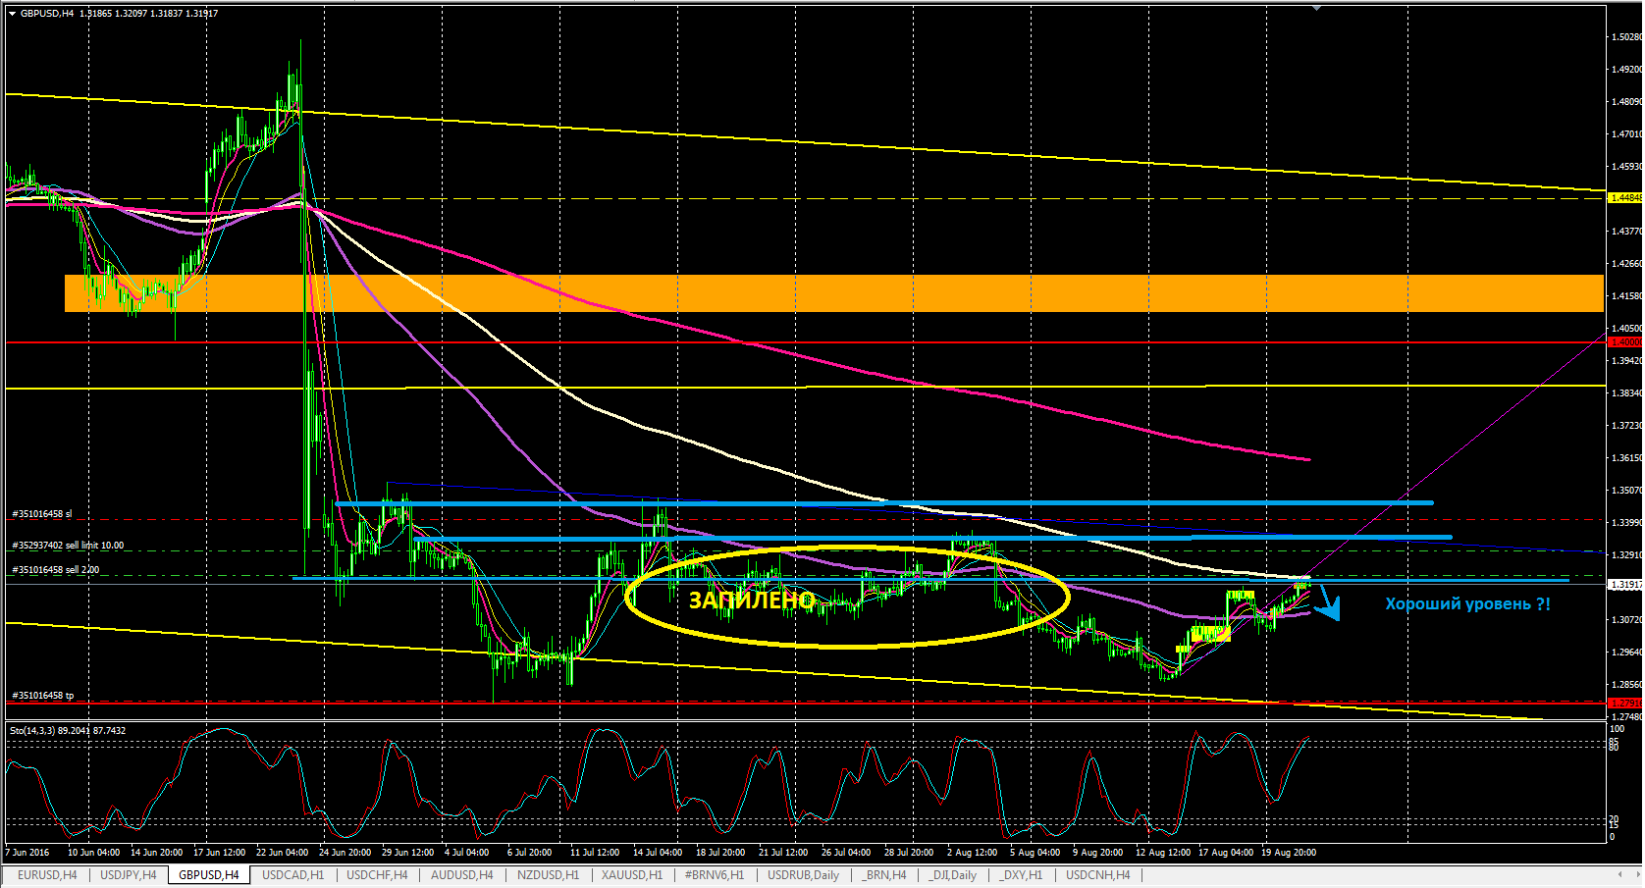This screenshot has height=888, width=1645.
Task: Click the 'ЗАПИЛЕНО' text label on chart
Action: (751, 600)
